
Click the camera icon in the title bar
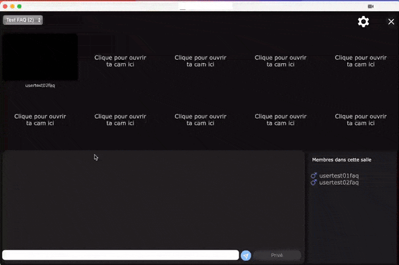pyautogui.click(x=370, y=7)
